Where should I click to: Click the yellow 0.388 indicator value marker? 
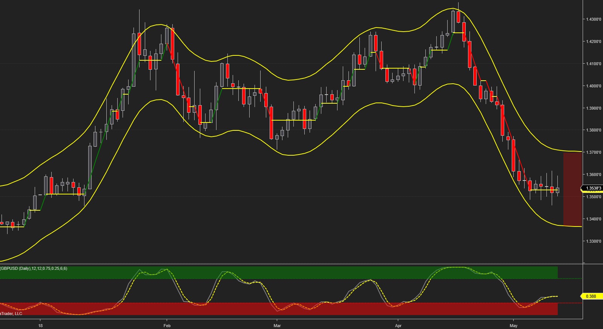pyautogui.click(x=591, y=296)
